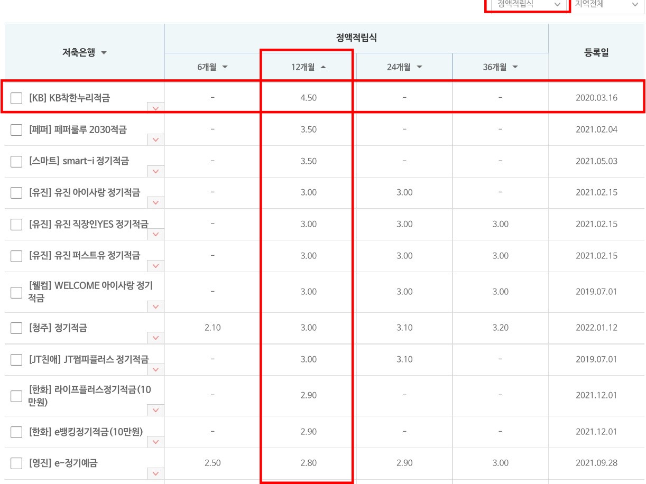This screenshot has width=646, height=484.
Task: Tick the 청주 정기적금 checkbox
Action: tap(15, 327)
